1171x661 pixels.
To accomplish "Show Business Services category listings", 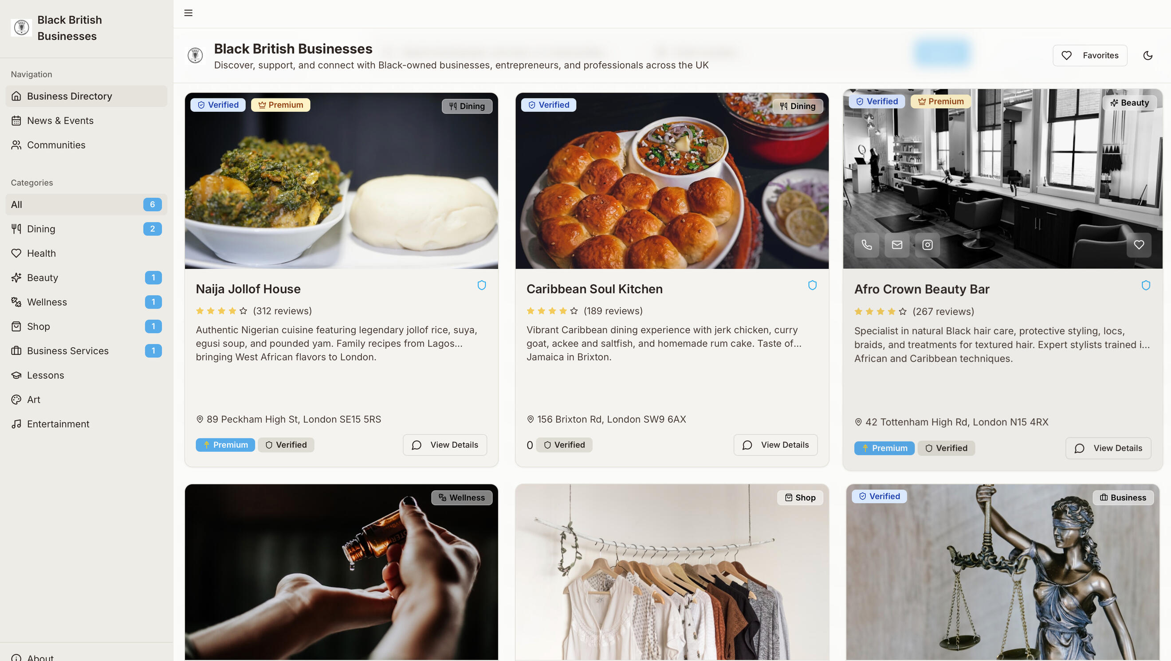I will pyautogui.click(x=68, y=351).
